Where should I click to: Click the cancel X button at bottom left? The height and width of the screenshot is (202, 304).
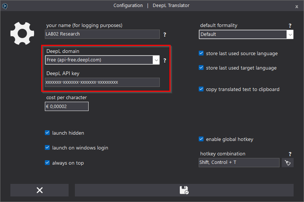40,190
